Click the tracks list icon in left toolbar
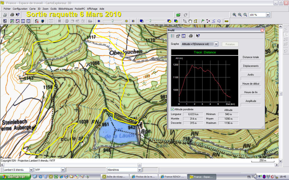The width and height of the screenshot is (289, 180). (x=23, y=21)
